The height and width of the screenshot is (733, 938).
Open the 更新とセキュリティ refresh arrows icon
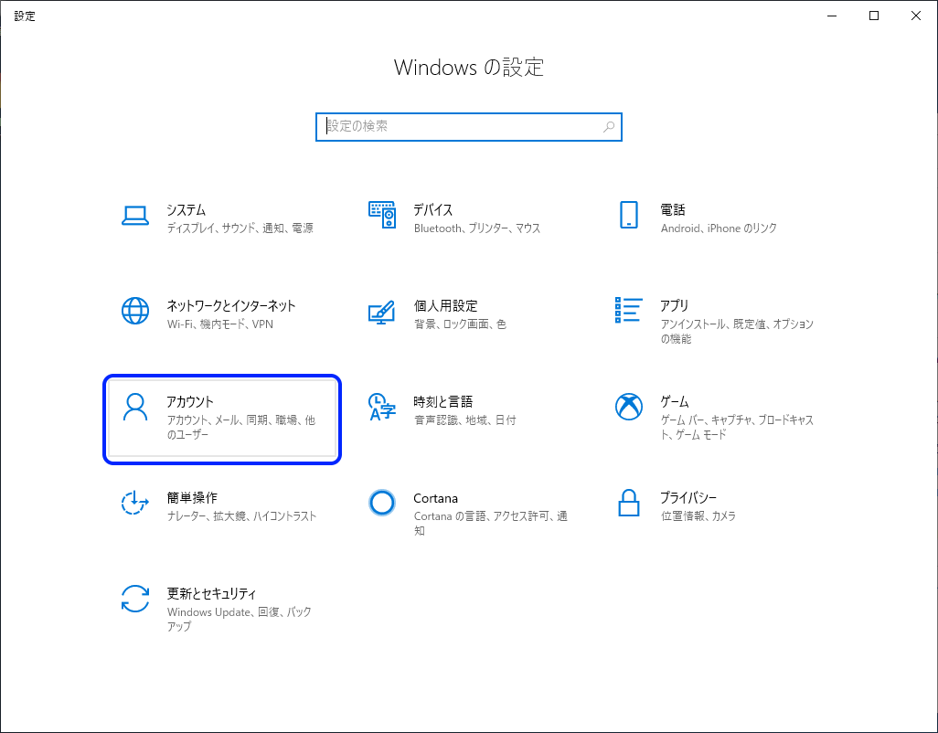pyautogui.click(x=135, y=599)
